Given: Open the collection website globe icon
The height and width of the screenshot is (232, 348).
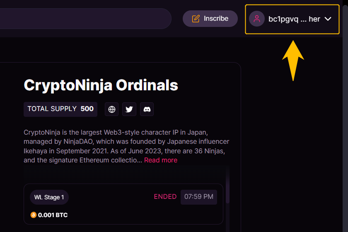Looking at the screenshot, I should (111, 109).
